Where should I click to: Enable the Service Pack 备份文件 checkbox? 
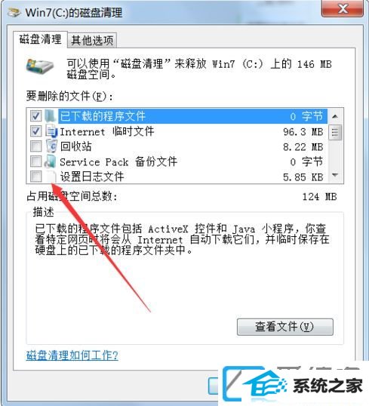pos(35,161)
